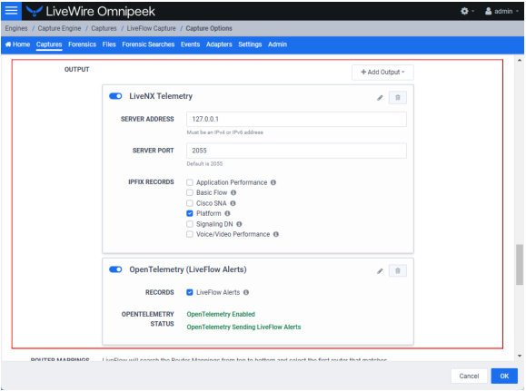This screenshot has height=391, width=526.
Task: Click the Server Port input field
Action: pyautogui.click(x=296, y=151)
